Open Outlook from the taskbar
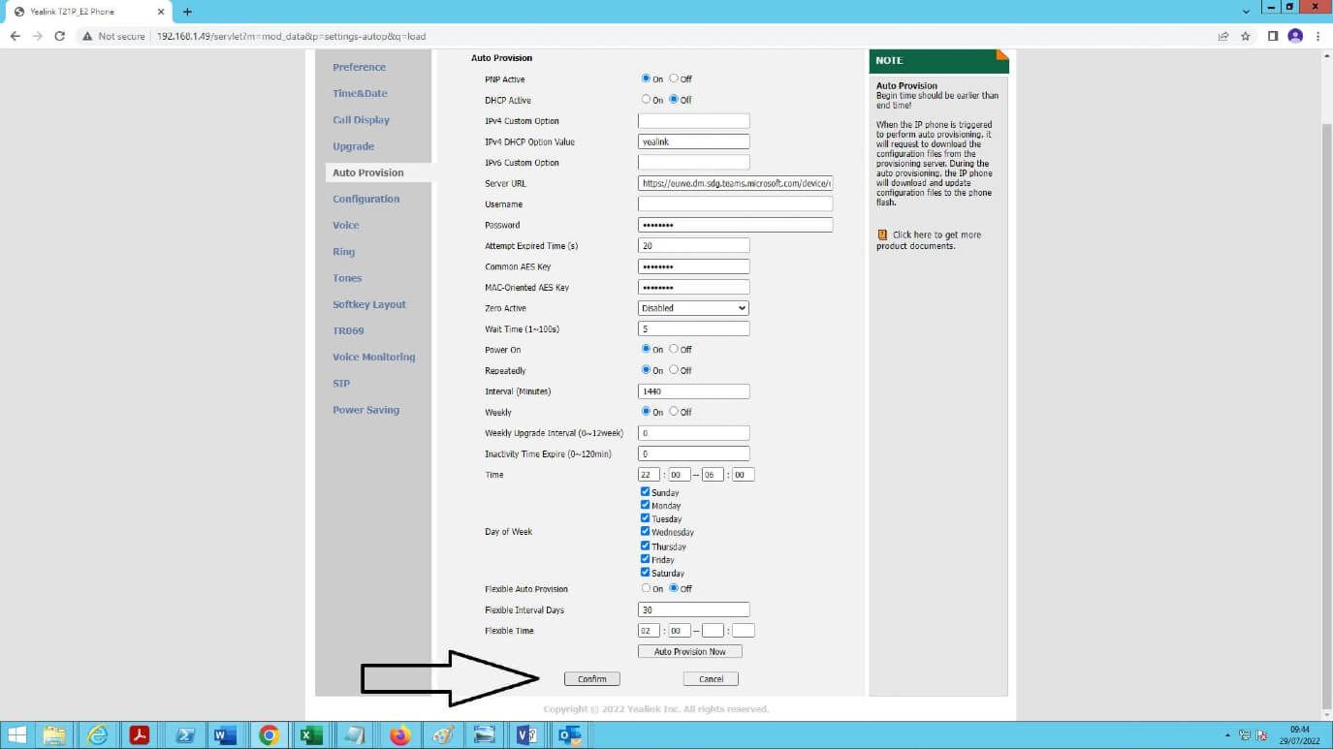Viewport: 1333px width, 749px height. [x=569, y=735]
